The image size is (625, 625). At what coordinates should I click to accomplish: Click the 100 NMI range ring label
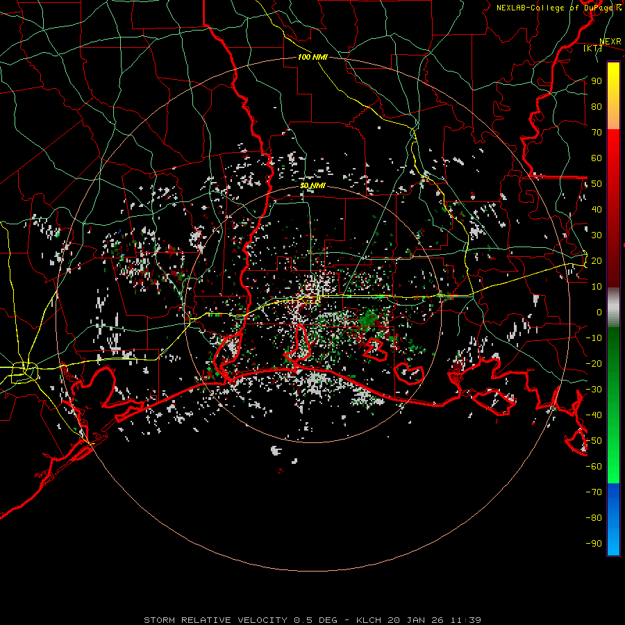pyautogui.click(x=312, y=57)
